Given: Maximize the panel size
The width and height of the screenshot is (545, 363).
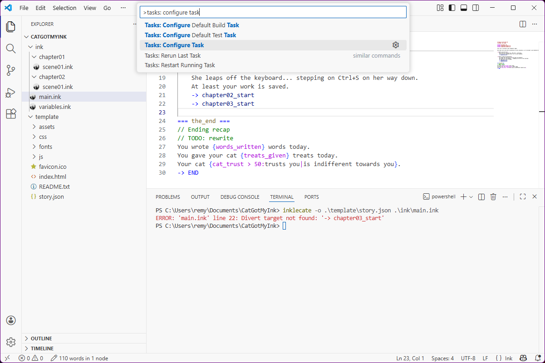Looking at the screenshot, I should 523,197.
